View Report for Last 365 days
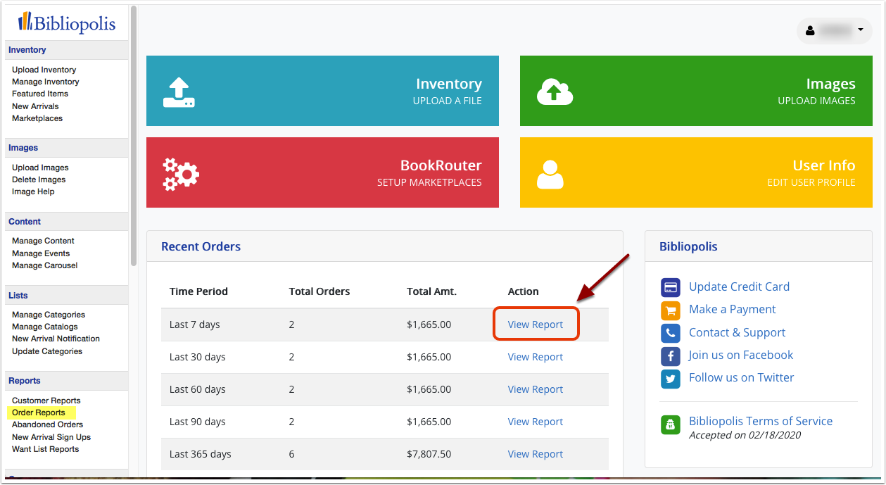The width and height of the screenshot is (886, 485). click(x=536, y=454)
